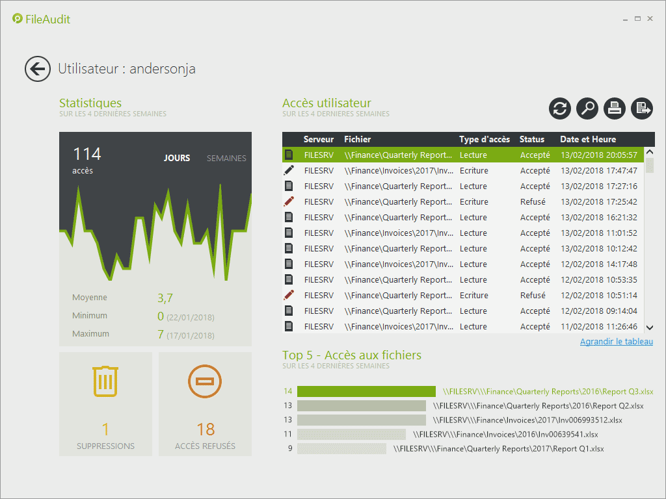Close the FileAudit window
This screenshot has width=666, height=499.
[650, 19]
